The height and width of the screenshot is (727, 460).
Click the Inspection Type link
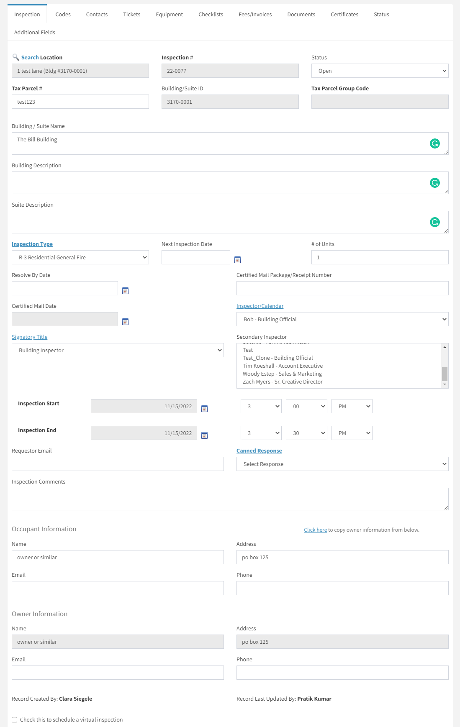click(32, 244)
